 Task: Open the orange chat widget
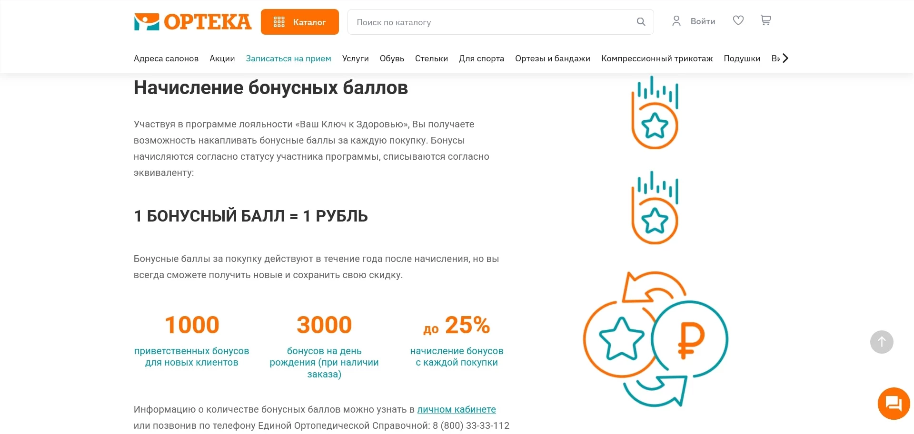tap(894, 403)
